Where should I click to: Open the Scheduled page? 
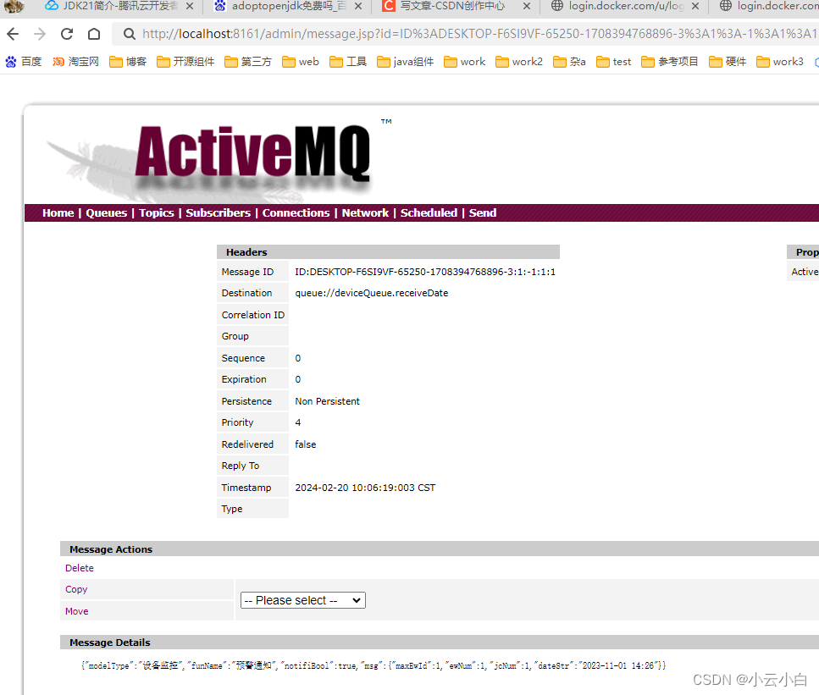(429, 213)
